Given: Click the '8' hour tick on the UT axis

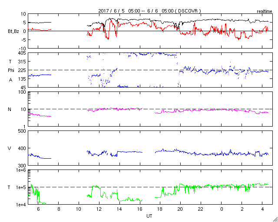Looking at the screenshot, I should [x=59, y=209].
